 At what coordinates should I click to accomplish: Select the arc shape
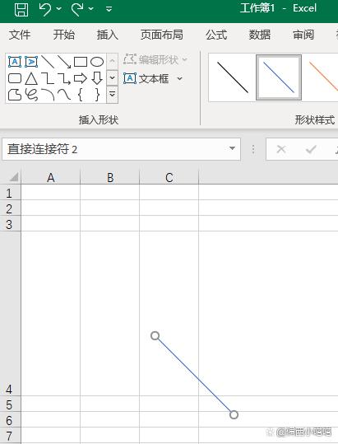48,95
